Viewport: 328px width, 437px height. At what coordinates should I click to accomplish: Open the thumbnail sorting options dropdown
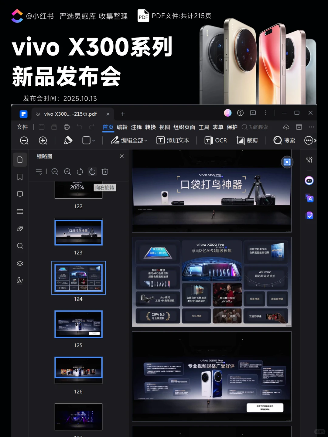[39, 172]
